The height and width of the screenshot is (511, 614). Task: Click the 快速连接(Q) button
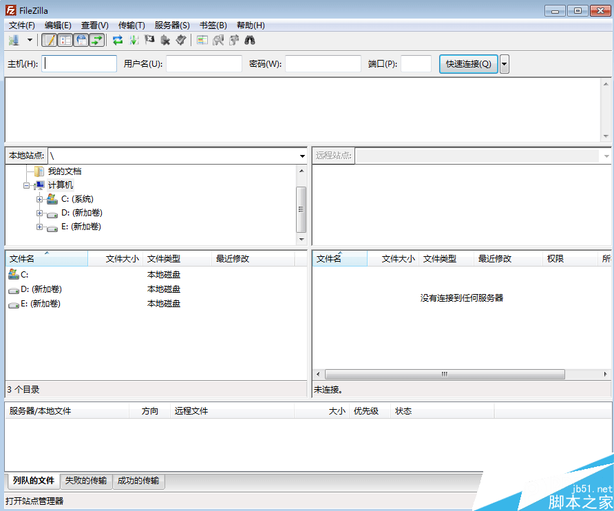[x=468, y=64]
